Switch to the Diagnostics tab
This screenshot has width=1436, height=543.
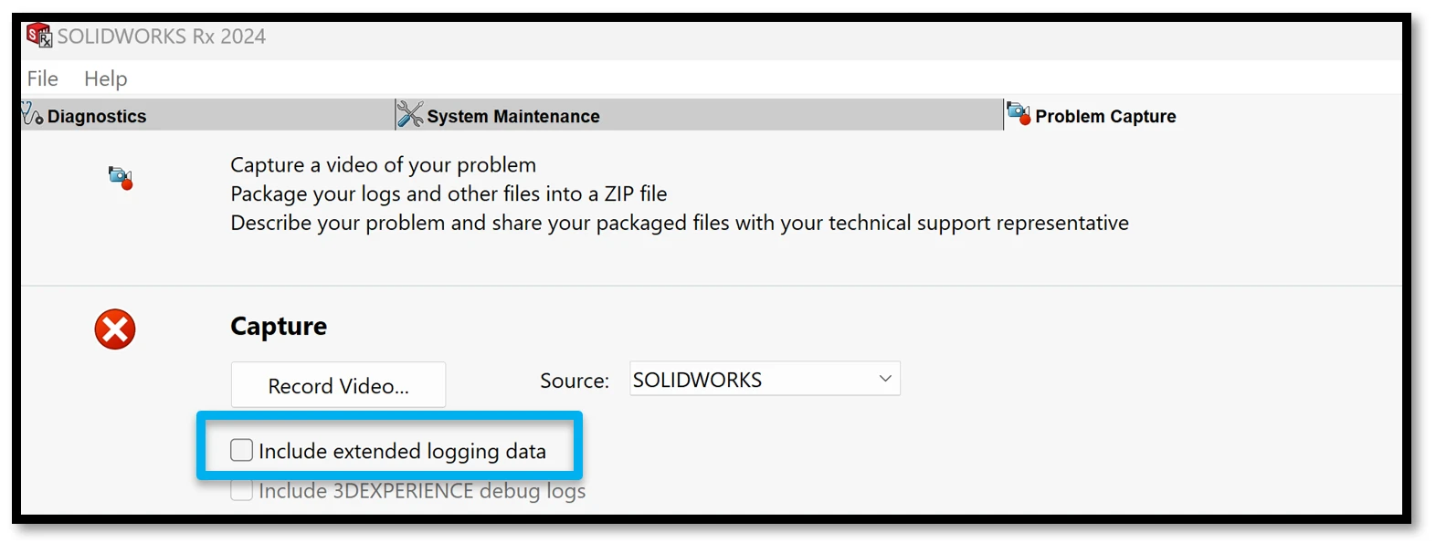pyautogui.click(x=97, y=117)
